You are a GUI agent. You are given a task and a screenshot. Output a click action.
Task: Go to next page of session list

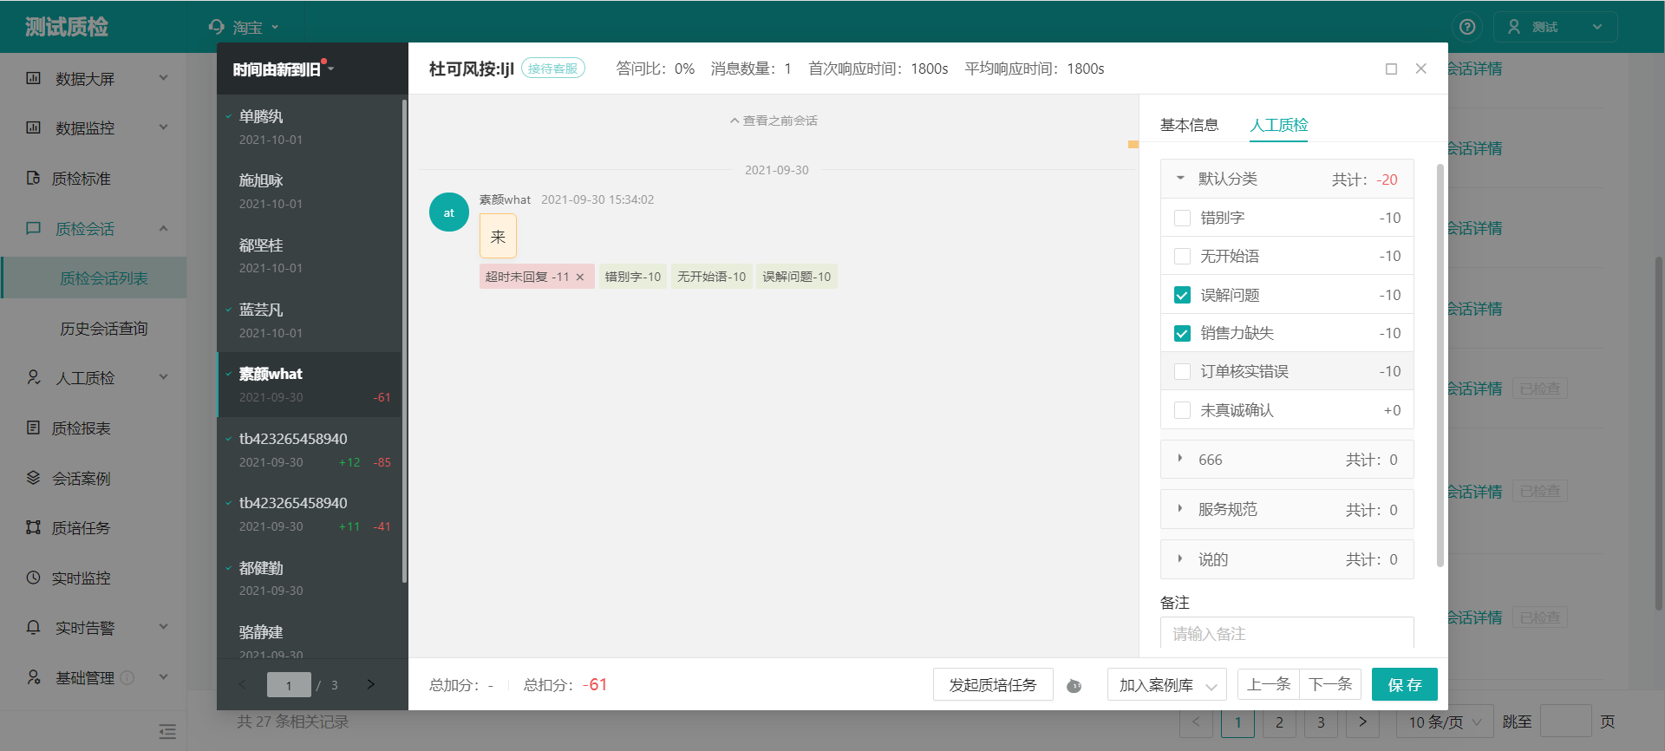[370, 684]
